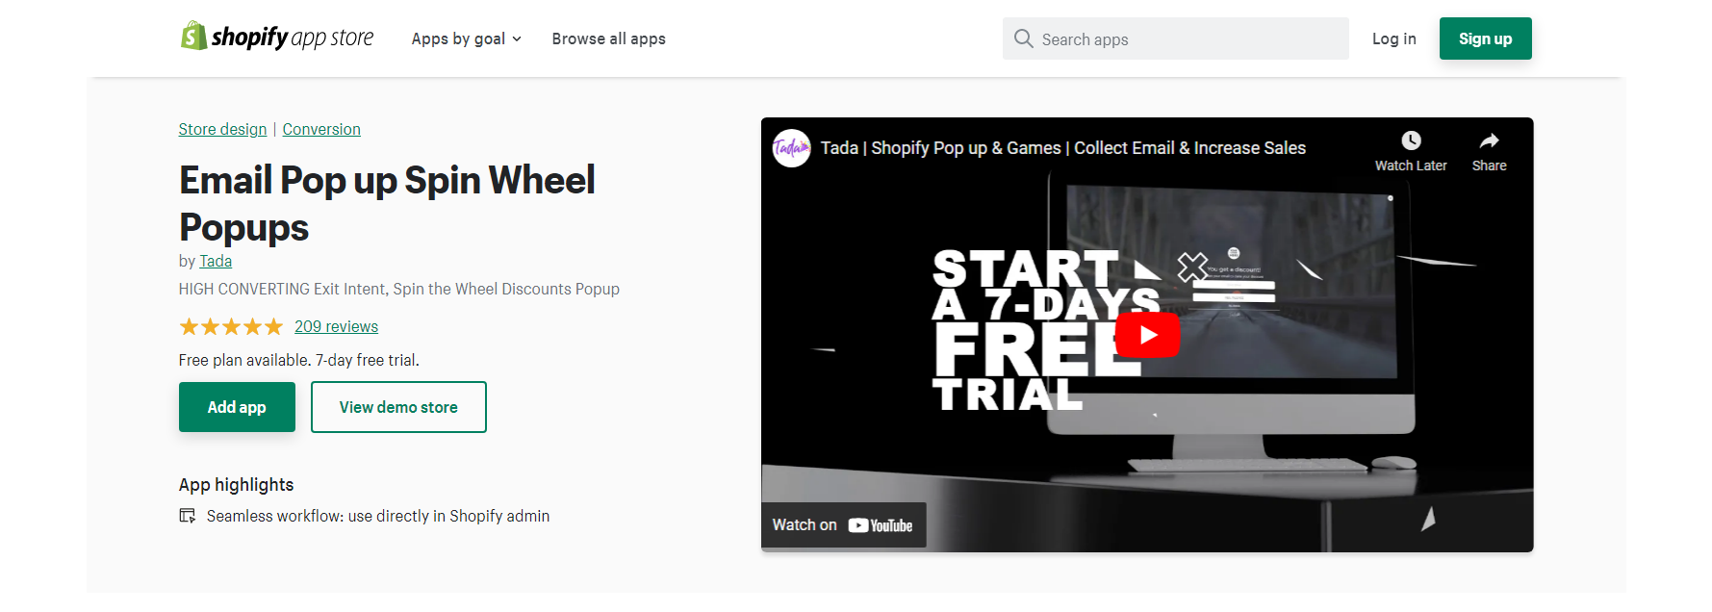Click the five-star rating icons
This screenshot has width=1712, height=612.
click(x=231, y=327)
